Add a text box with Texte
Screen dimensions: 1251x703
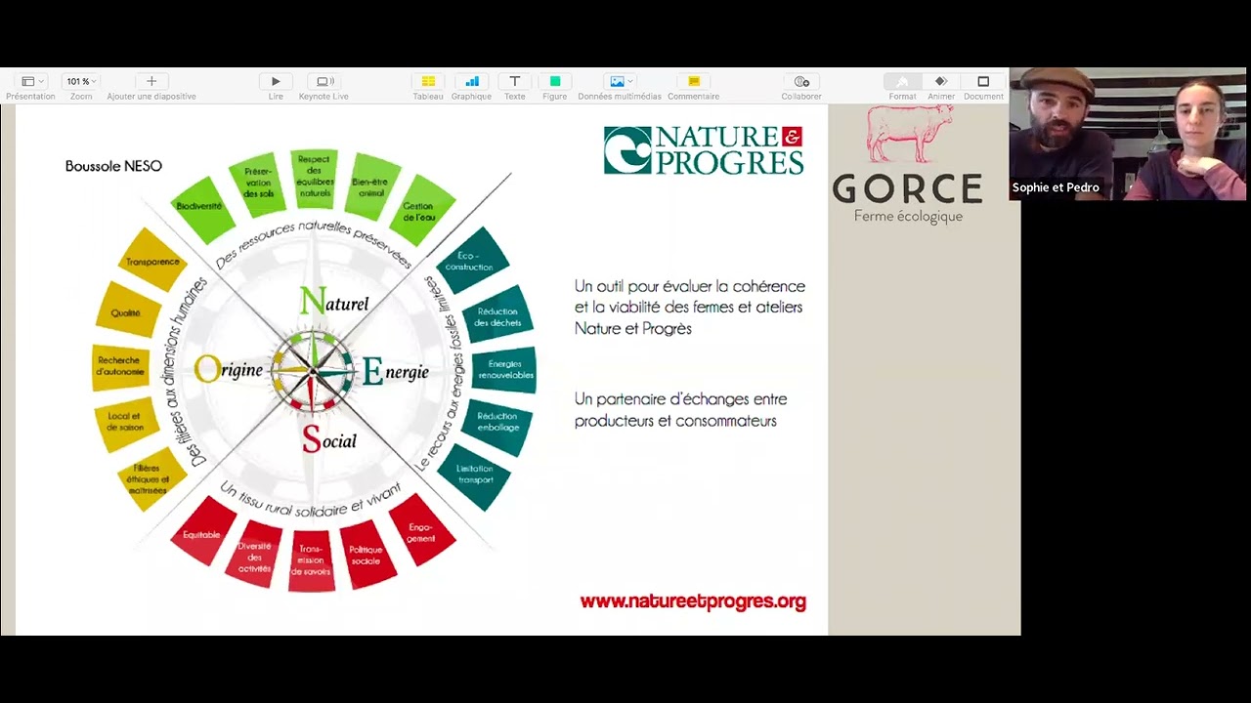pos(515,82)
